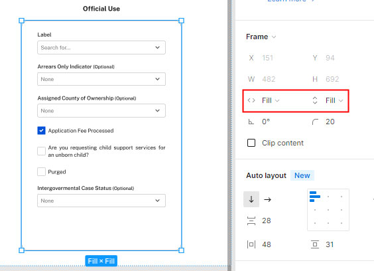The height and width of the screenshot is (271, 374).
Task: Click the rotation angle icon
Action: coord(251,122)
